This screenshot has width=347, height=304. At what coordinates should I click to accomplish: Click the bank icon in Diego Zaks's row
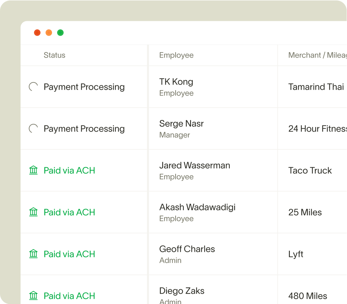click(x=33, y=296)
